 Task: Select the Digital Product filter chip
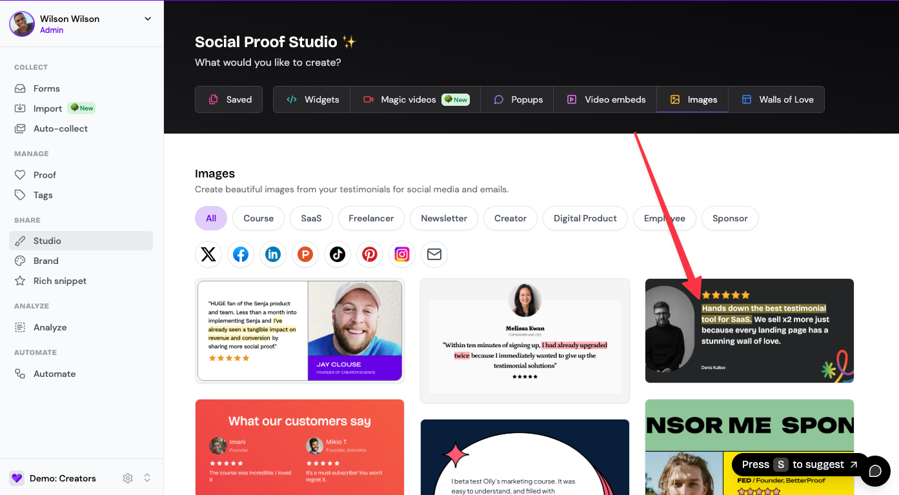click(585, 218)
